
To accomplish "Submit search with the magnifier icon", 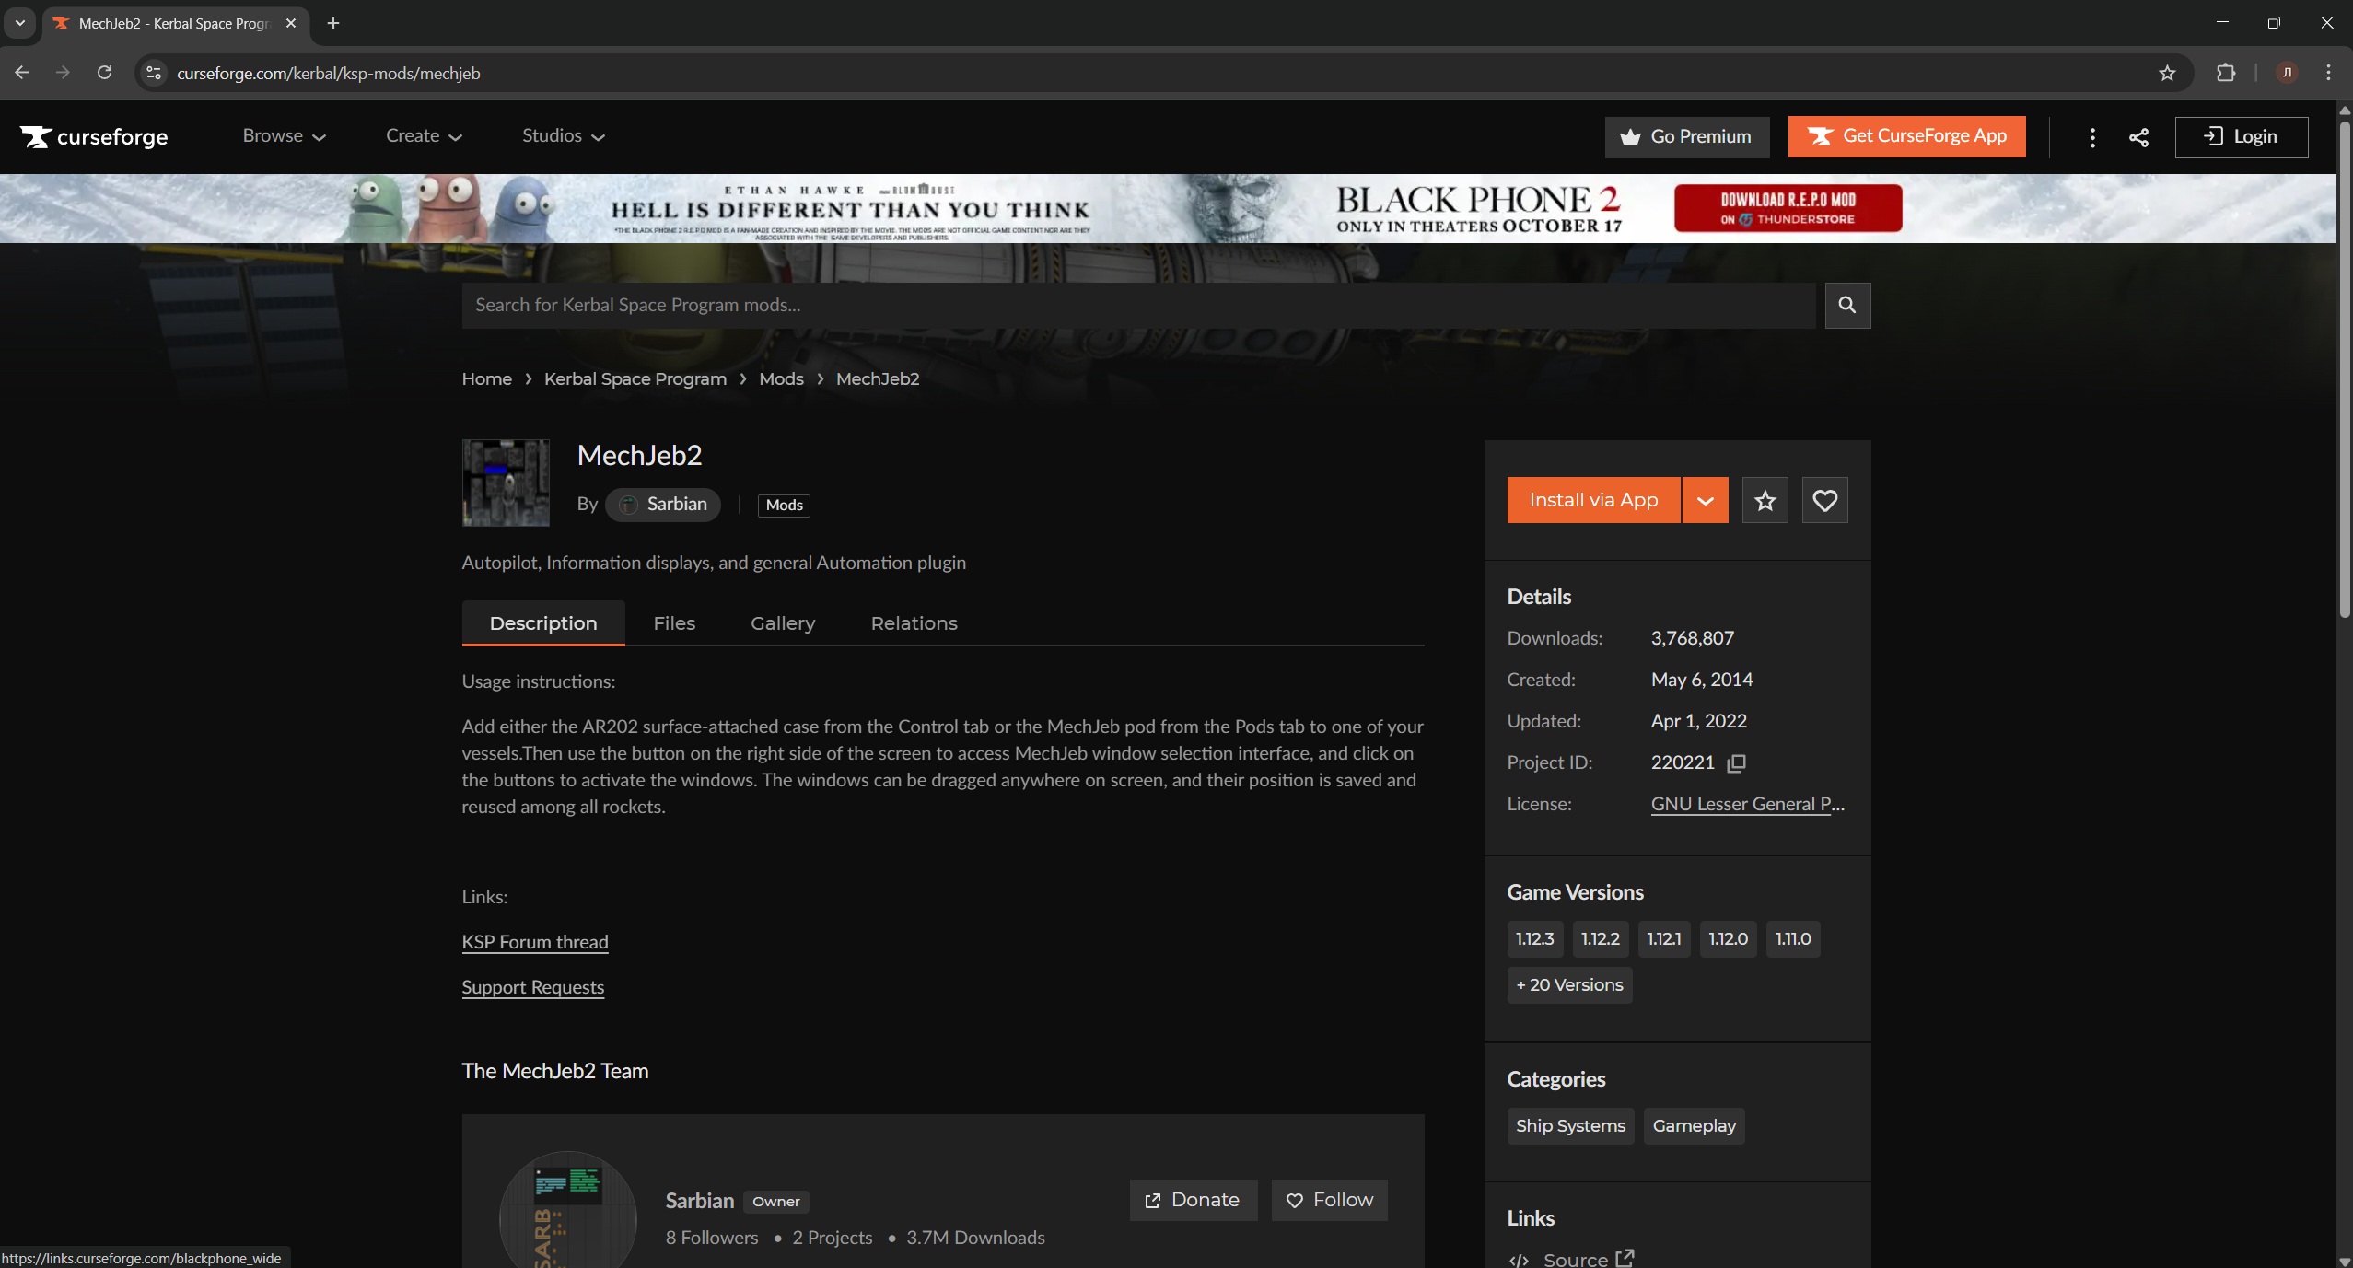I will point(1846,306).
